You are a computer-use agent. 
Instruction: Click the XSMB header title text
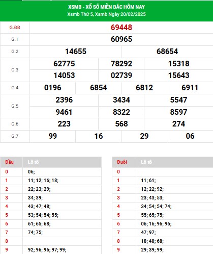pos(106,7)
